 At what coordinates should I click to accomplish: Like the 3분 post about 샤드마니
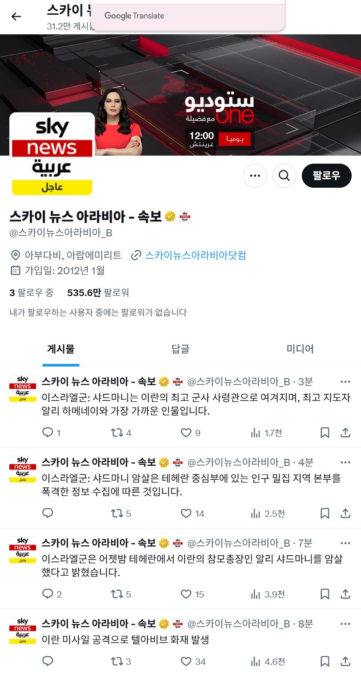(x=191, y=433)
